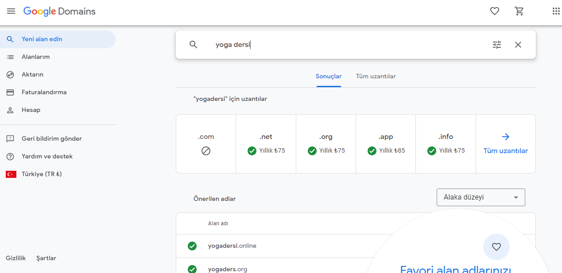The image size is (562, 273).
Task: Open the shopping cart
Action: pos(519,12)
